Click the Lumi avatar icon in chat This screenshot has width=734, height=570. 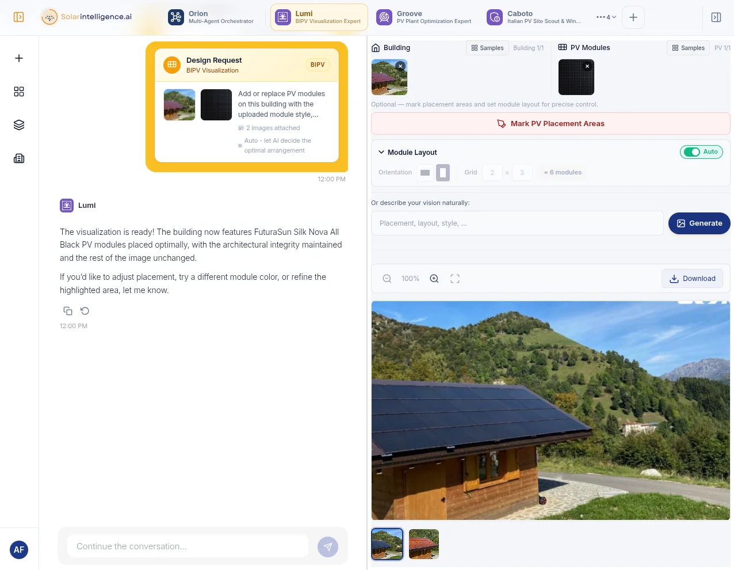point(67,206)
